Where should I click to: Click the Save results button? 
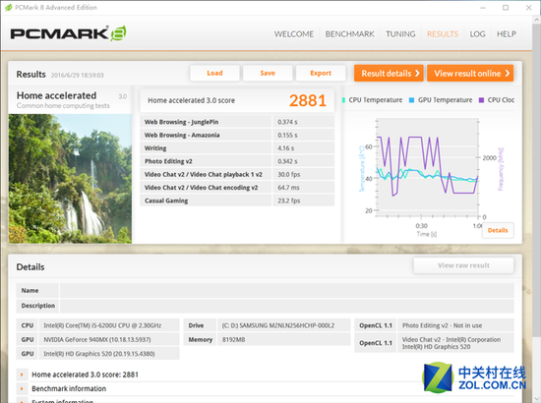[x=268, y=73]
